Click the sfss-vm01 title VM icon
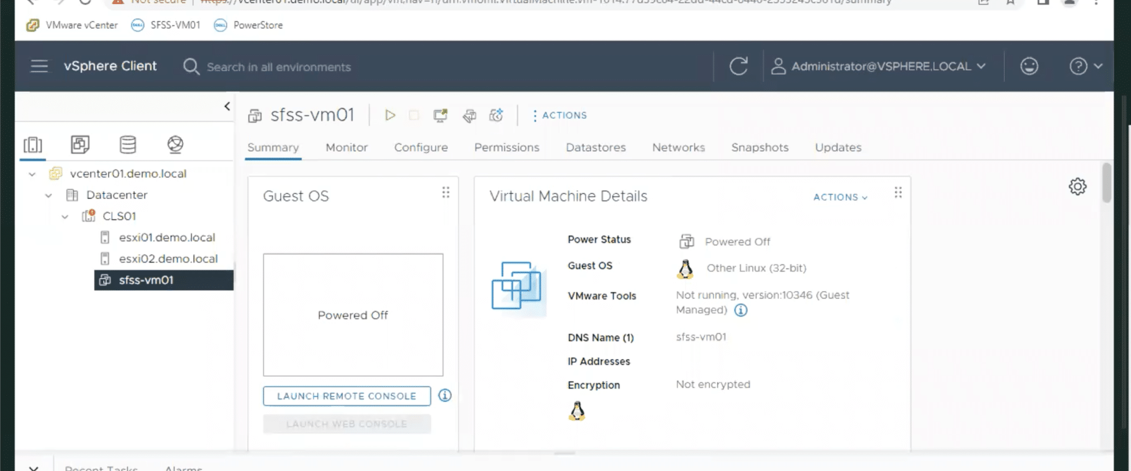Viewport: 1131px width, 471px height. [255, 116]
